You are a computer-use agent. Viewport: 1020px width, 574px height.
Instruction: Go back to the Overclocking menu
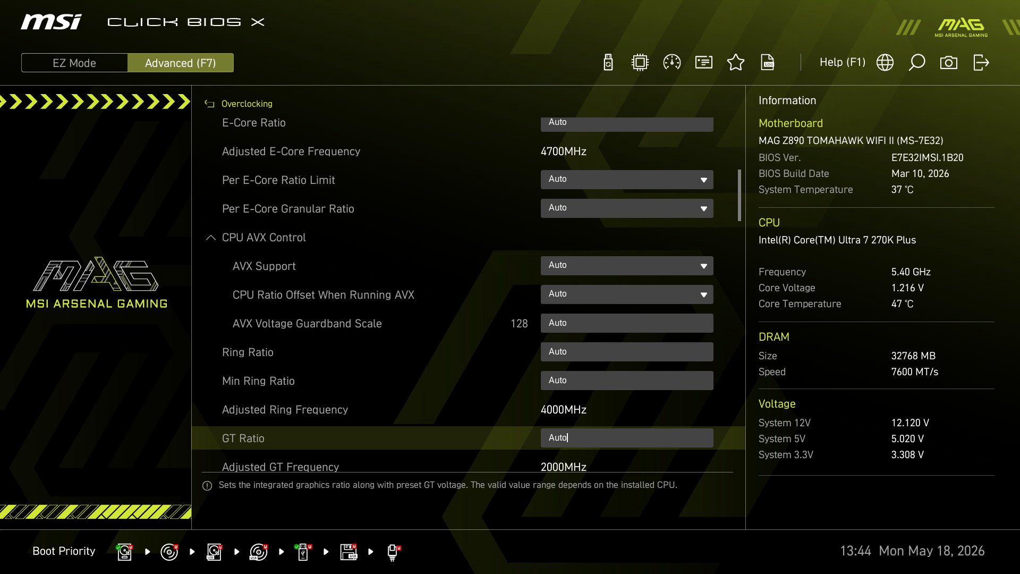pyautogui.click(x=246, y=104)
